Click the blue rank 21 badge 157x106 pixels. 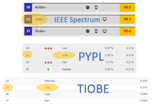point(28,31)
